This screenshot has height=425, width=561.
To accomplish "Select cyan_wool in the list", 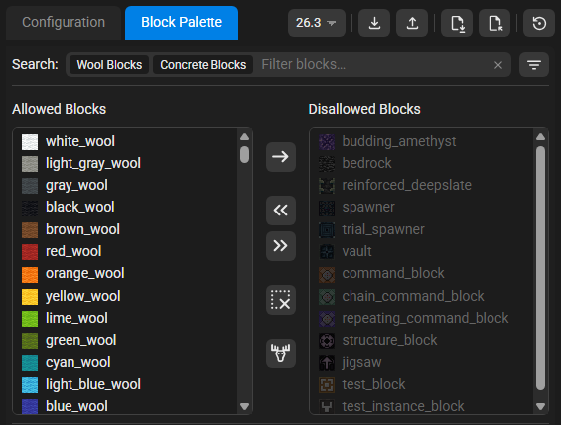I will click(x=125, y=363).
